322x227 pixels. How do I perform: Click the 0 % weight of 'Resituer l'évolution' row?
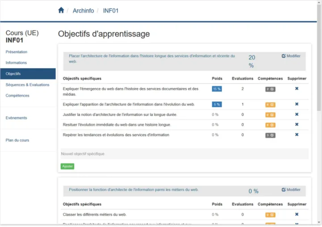tap(215, 125)
